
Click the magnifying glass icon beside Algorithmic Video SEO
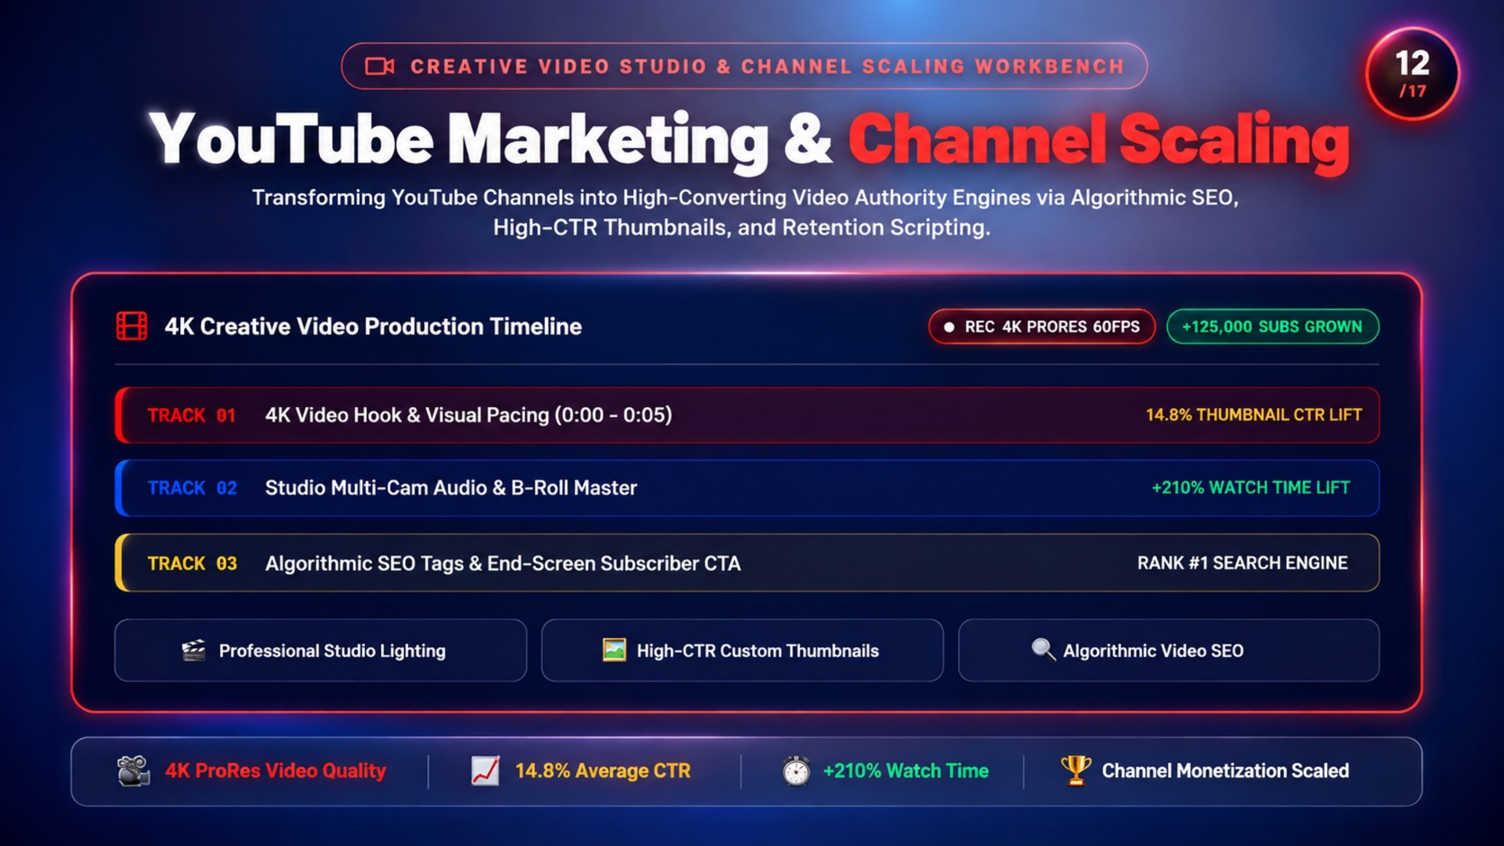pyautogui.click(x=1043, y=650)
